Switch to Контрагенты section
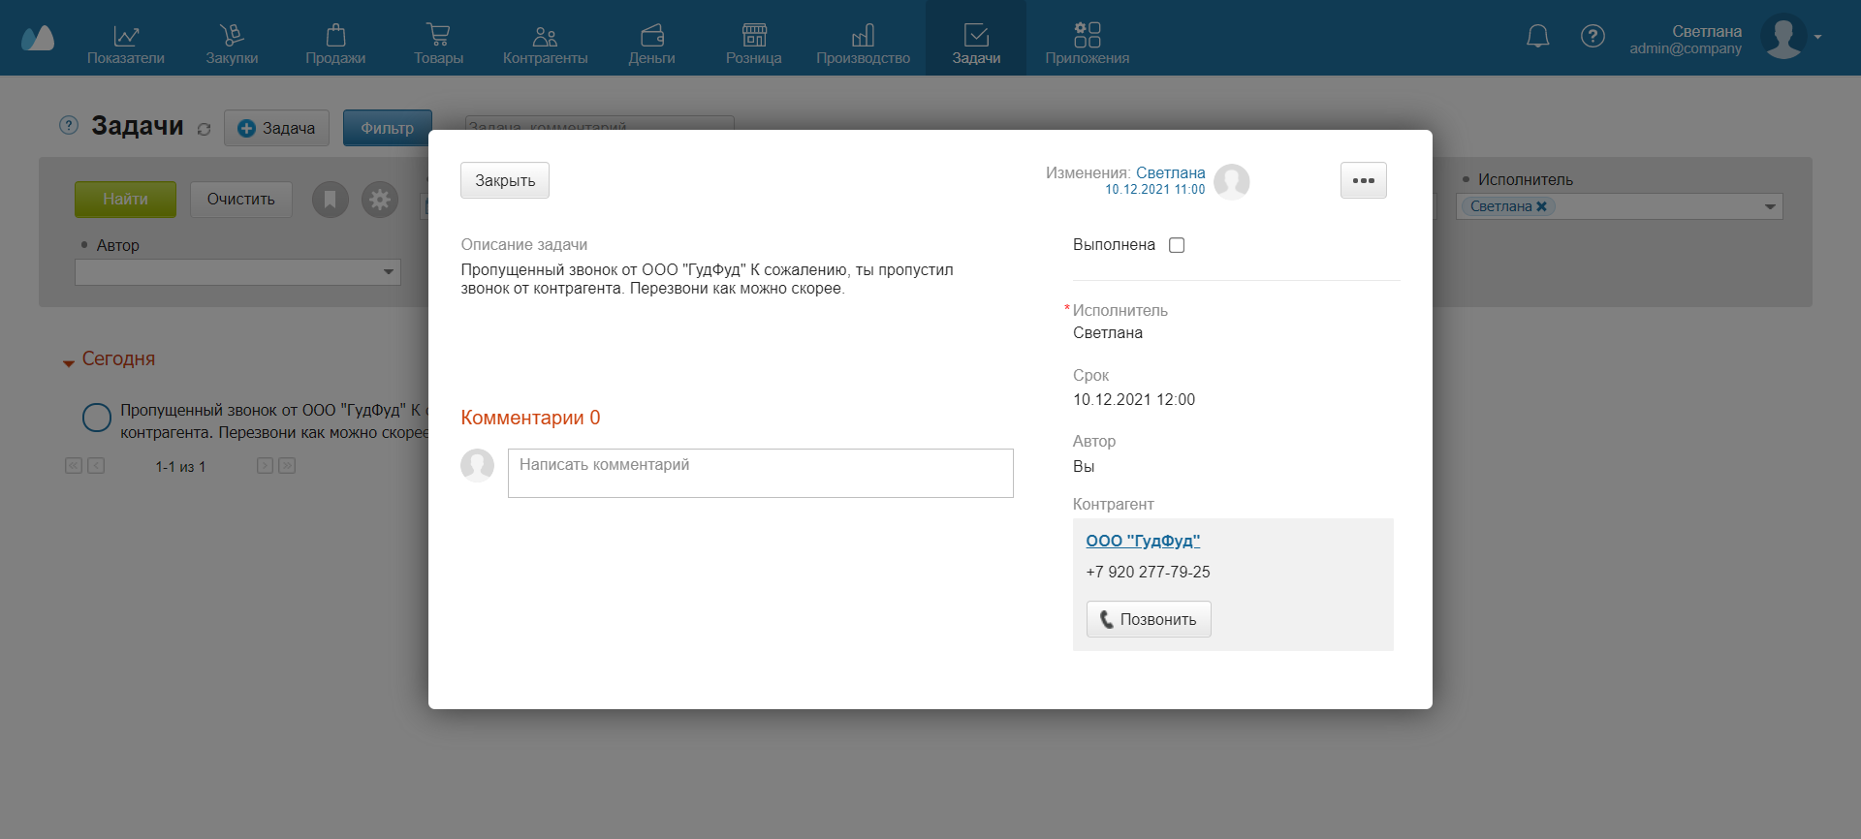Image resolution: width=1861 pixels, height=839 pixels. tap(545, 45)
